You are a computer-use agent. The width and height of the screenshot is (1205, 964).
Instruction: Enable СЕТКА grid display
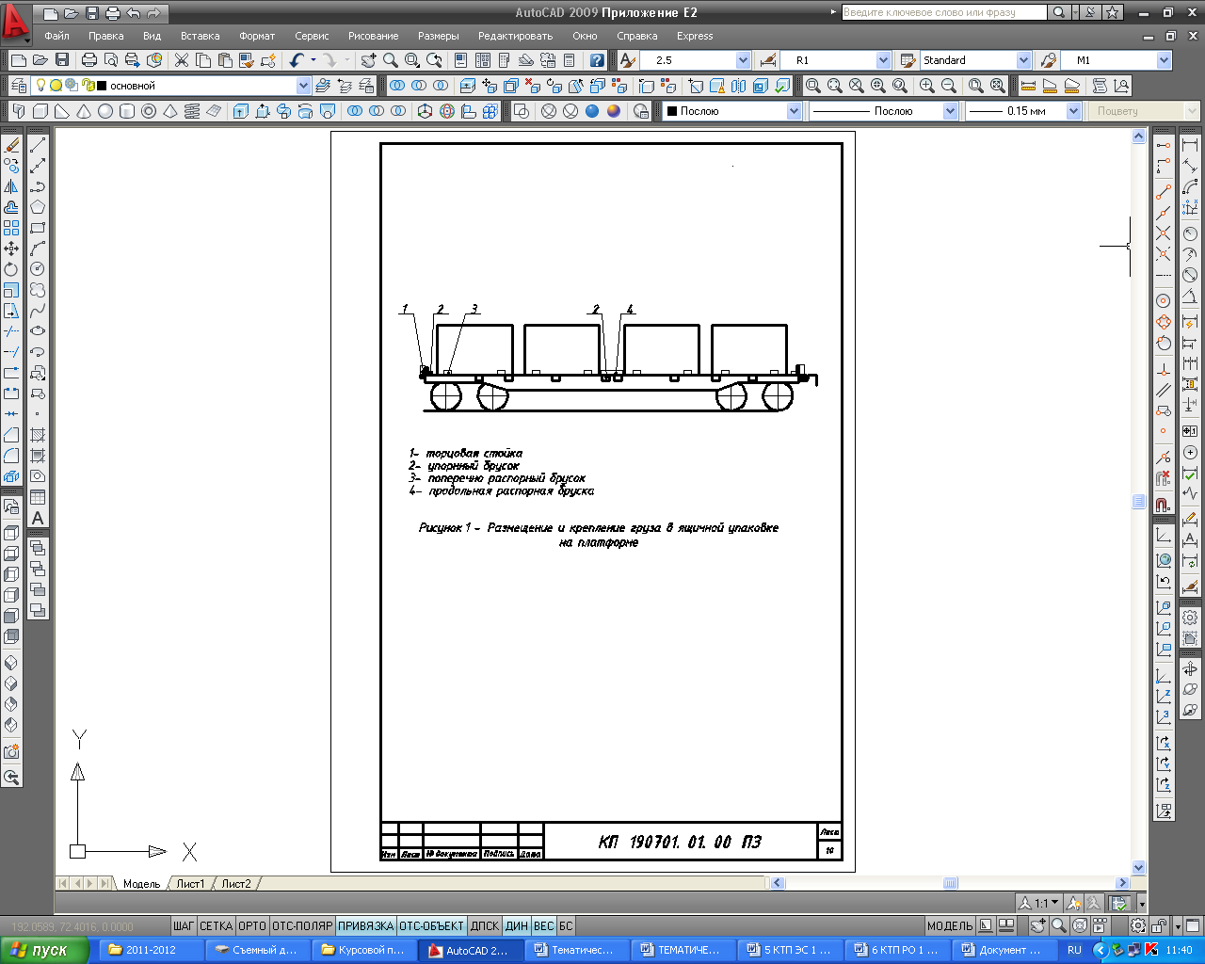tap(216, 926)
